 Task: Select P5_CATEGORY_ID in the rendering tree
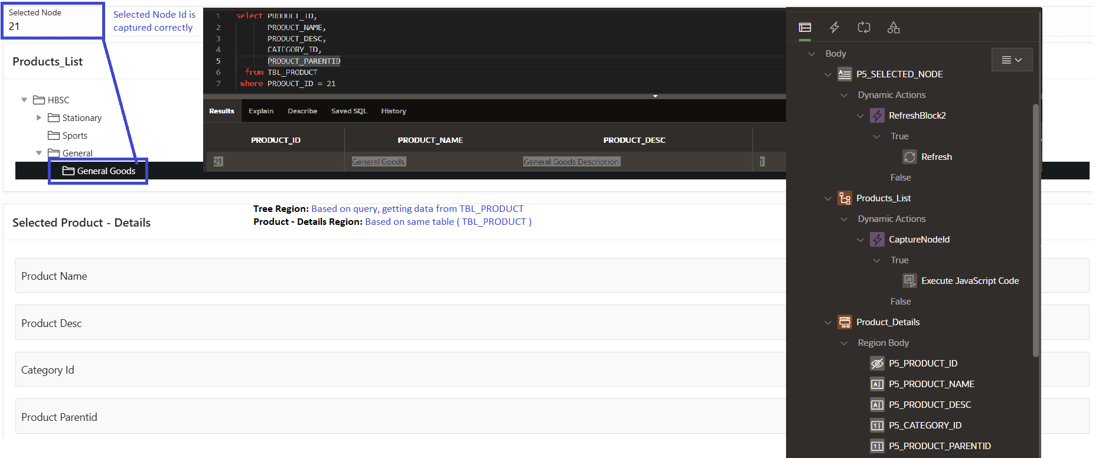(925, 426)
